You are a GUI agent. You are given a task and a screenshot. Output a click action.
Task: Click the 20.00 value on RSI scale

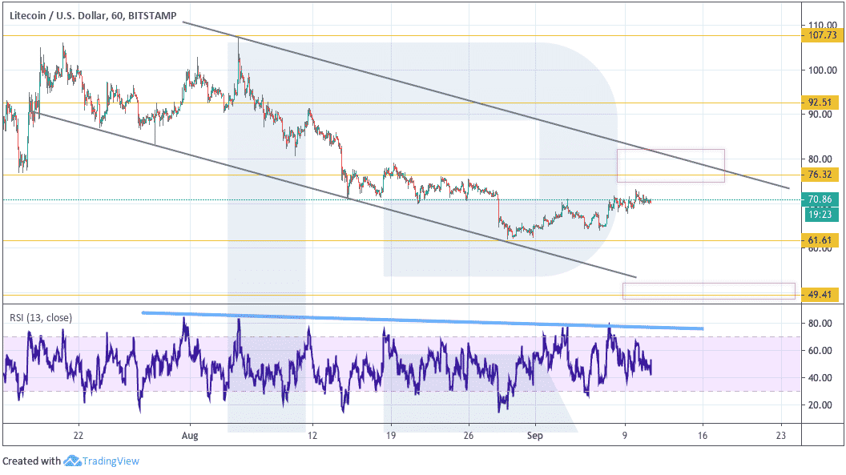point(820,405)
